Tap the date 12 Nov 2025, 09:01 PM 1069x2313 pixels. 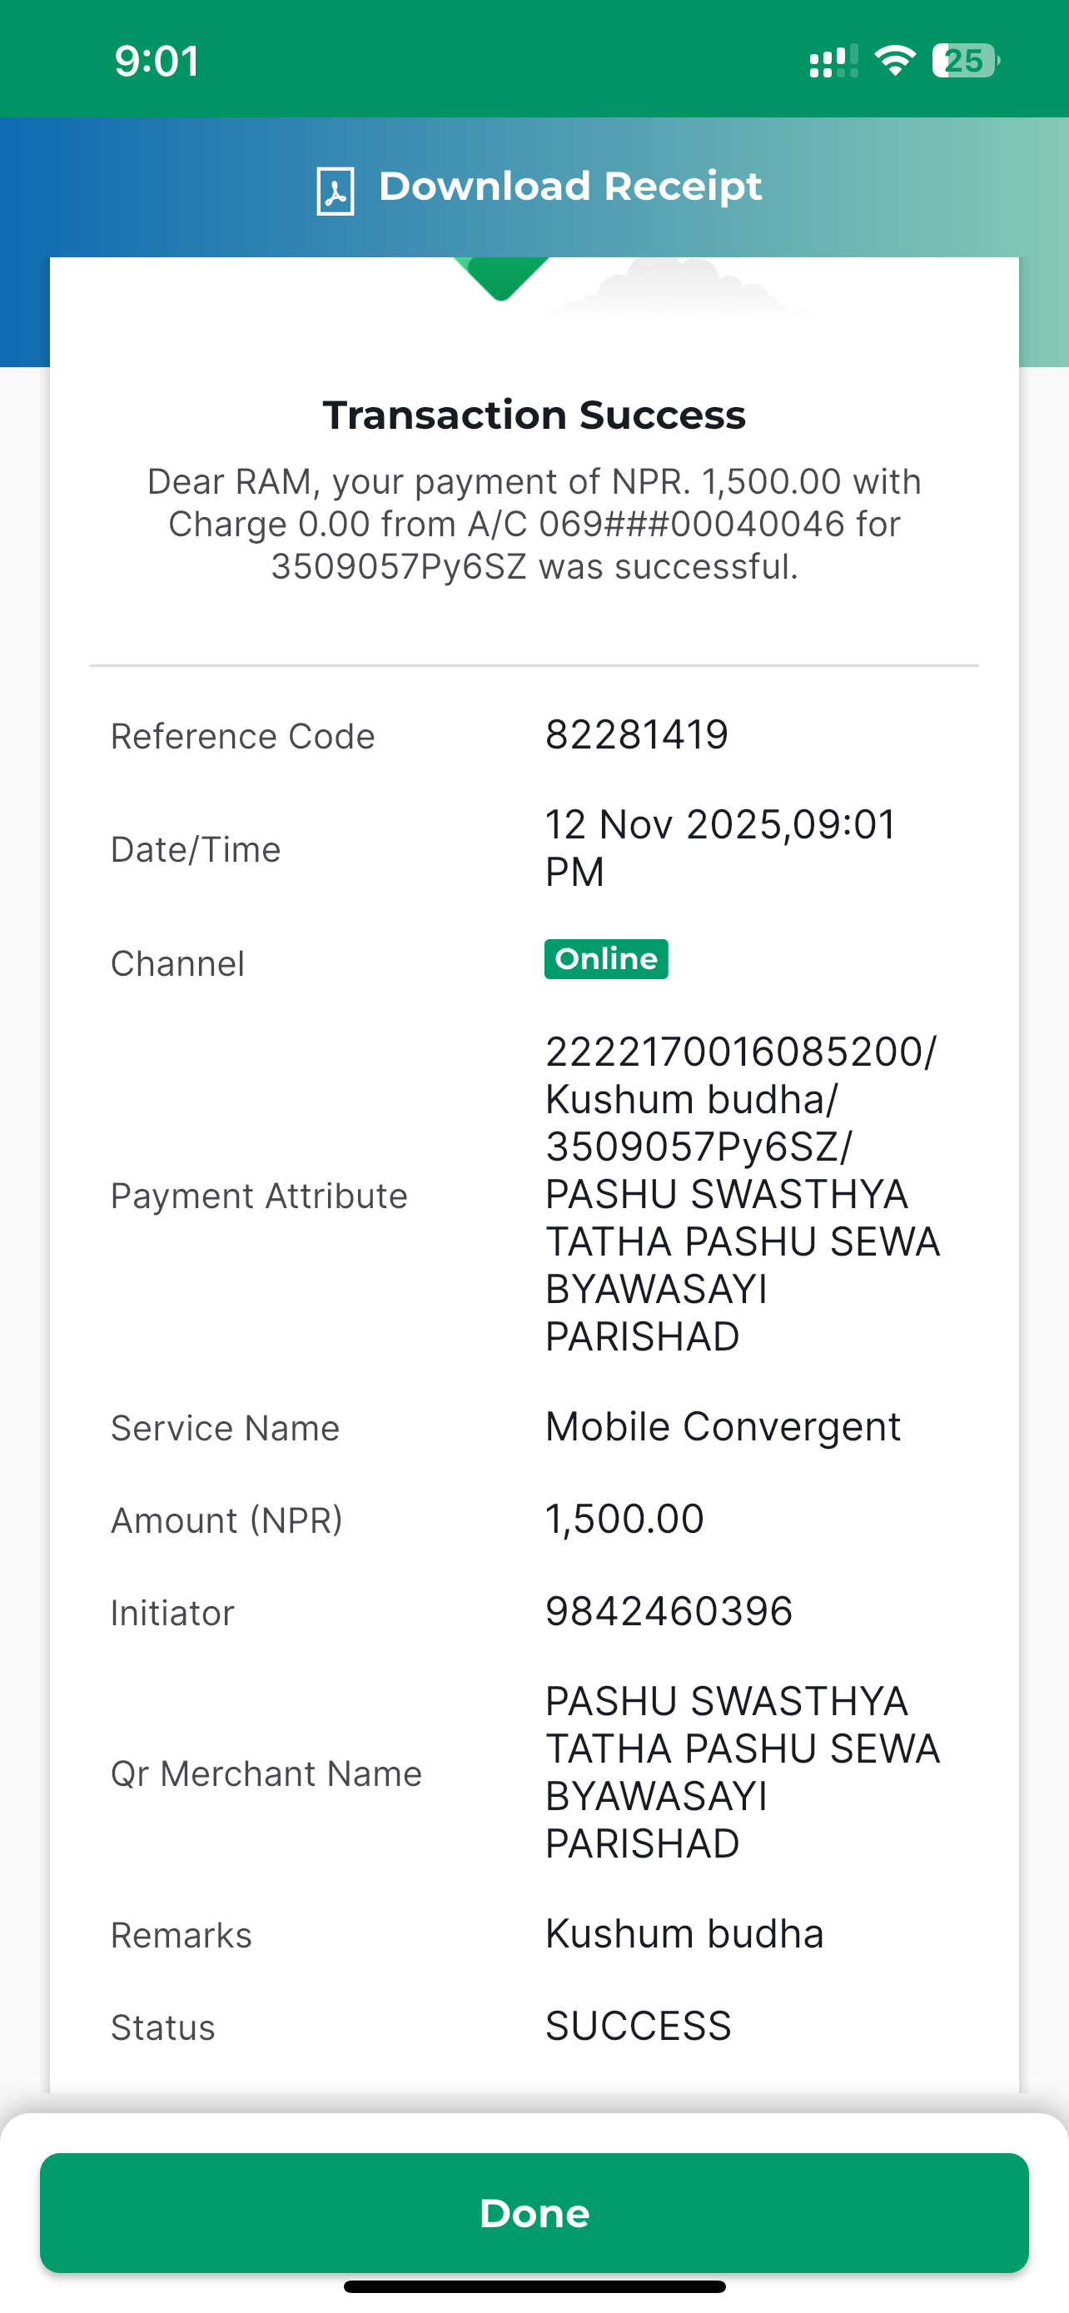click(721, 848)
